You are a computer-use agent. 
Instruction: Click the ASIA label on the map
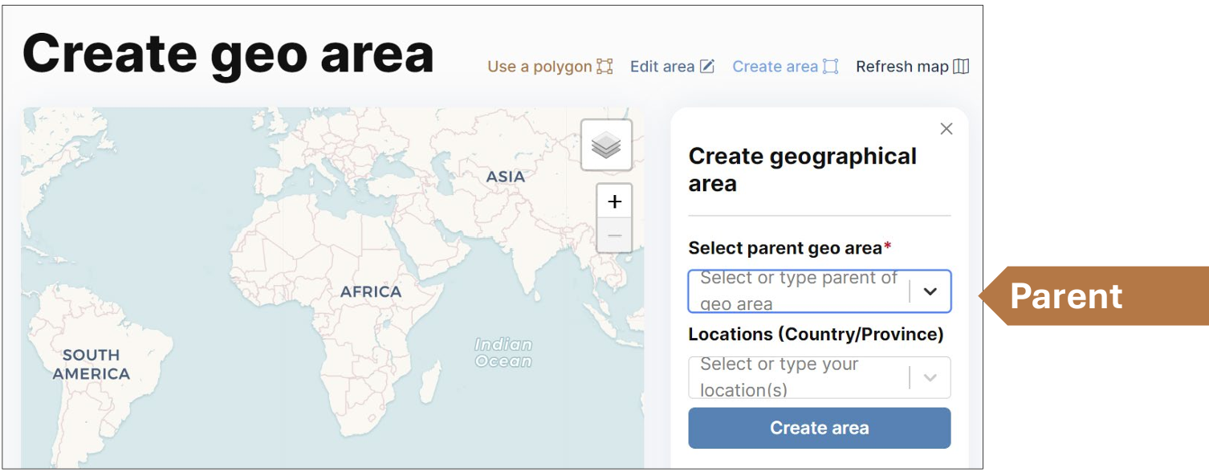[506, 177]
